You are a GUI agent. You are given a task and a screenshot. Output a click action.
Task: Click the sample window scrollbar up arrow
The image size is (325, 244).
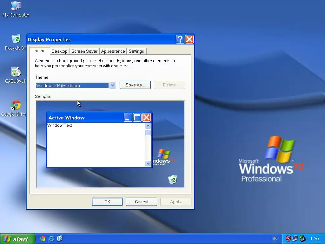click(x=148, y=126)
